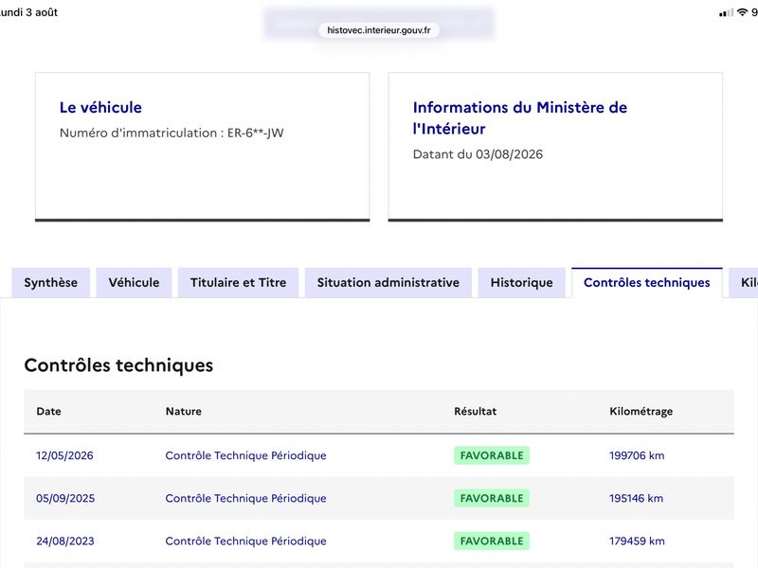Click the date 24/08/2023
The image size is (758, 568).
click(x=65, y=541)
